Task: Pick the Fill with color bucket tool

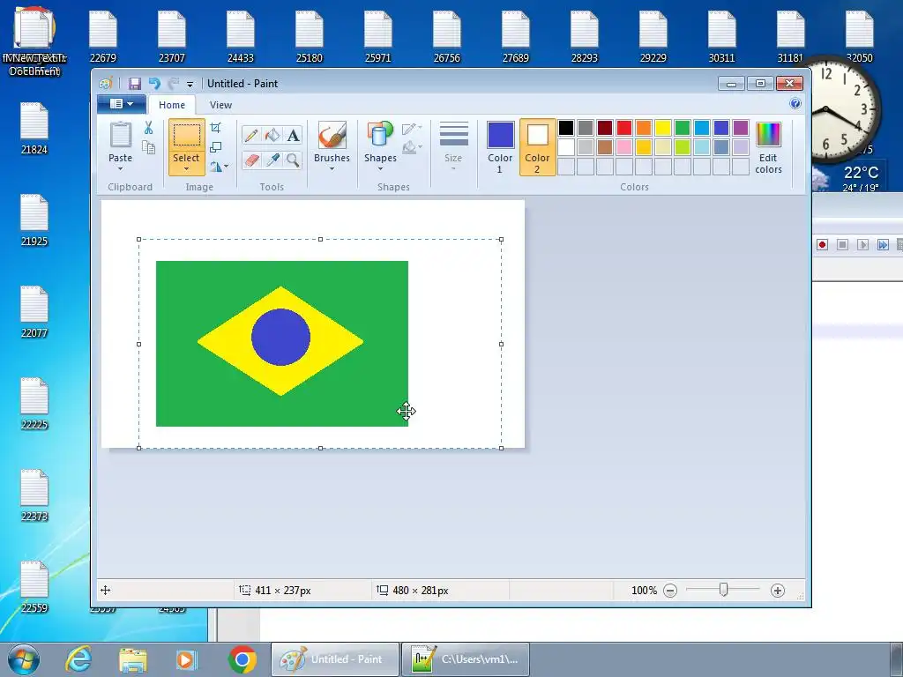Action: 272,135
